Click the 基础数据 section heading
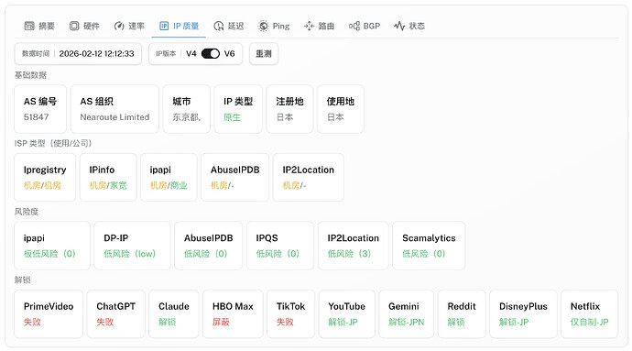This screenshot has height=351, width=632. click(x=30, y=75)
